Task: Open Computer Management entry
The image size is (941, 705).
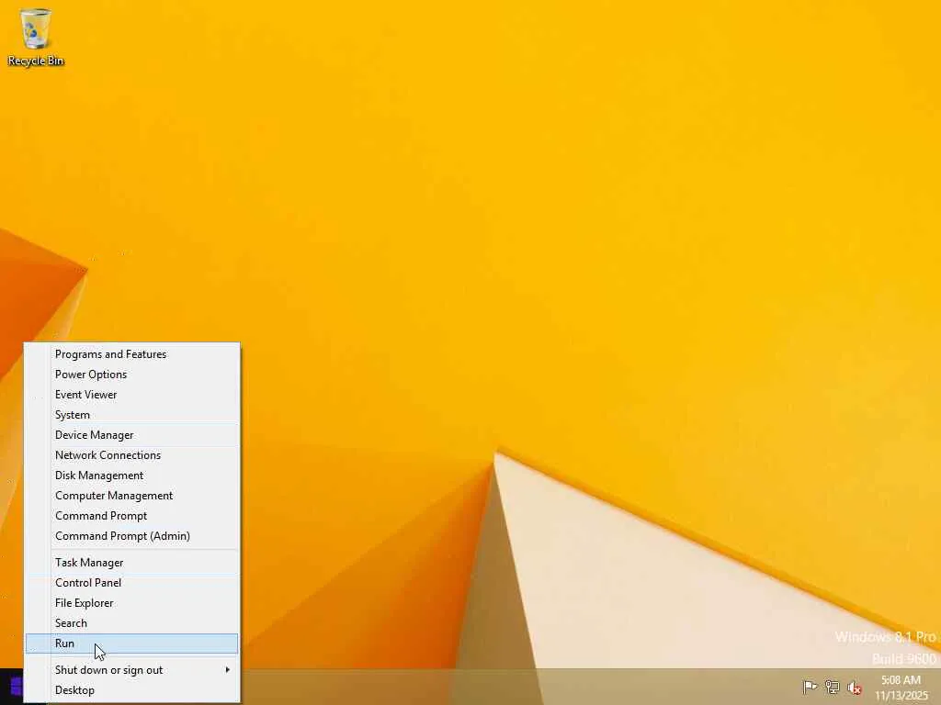Action: coord(131,496)
